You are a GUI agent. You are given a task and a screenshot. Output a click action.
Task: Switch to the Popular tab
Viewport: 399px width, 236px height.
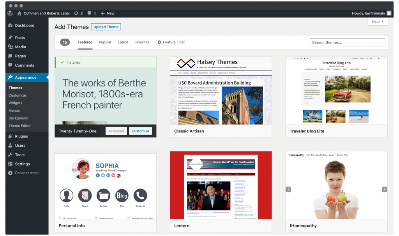click(x=105, y=42)
